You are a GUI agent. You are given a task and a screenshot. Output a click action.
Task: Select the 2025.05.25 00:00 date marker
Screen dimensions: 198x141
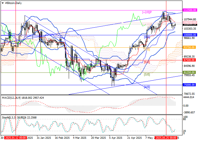point(166,138)
